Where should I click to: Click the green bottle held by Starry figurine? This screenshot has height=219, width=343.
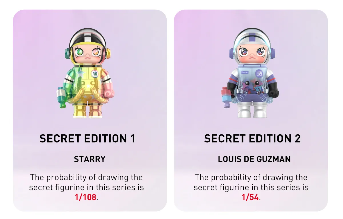(62, 97)
